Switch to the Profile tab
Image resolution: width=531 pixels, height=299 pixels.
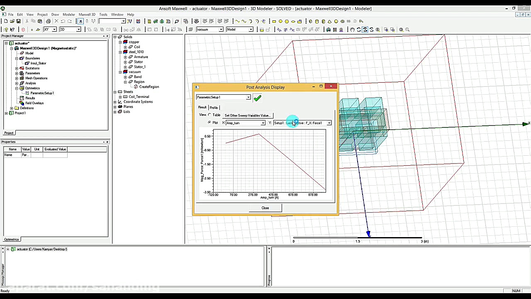click(214, 108)
